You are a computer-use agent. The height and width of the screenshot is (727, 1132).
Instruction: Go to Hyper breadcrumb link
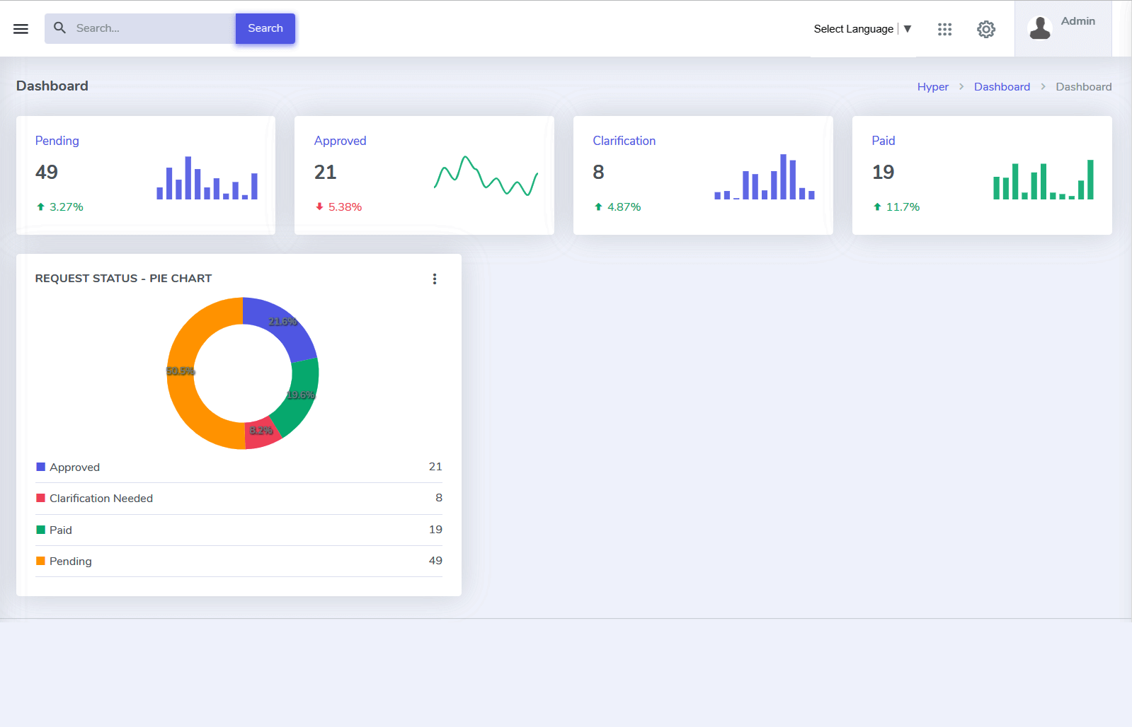point(932,87)
